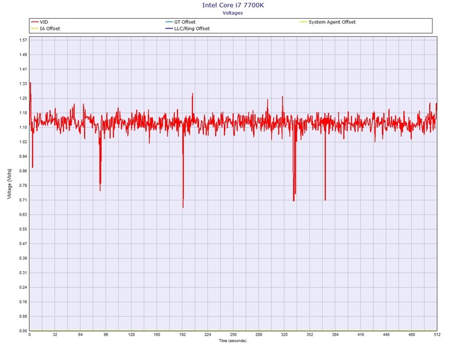This screenshot has width=466, height=349.
Task: Click the 512 tick on the time axis
Action: point(437,334)
